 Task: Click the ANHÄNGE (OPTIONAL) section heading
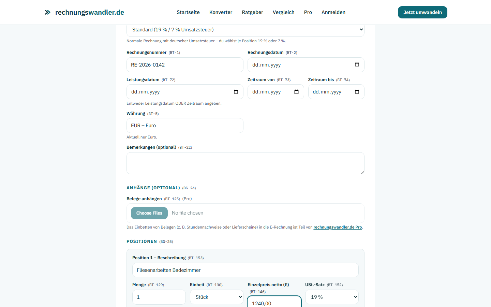[x=153, y=188]
